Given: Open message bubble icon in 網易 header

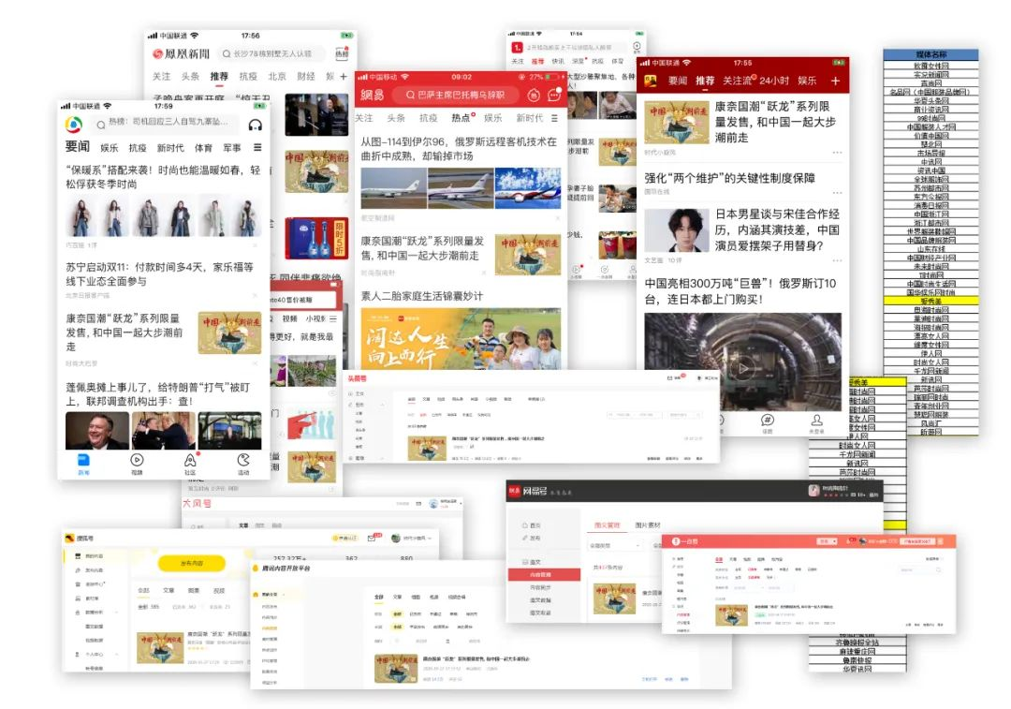Looking at the screenshot, I should tap(554, 95).
